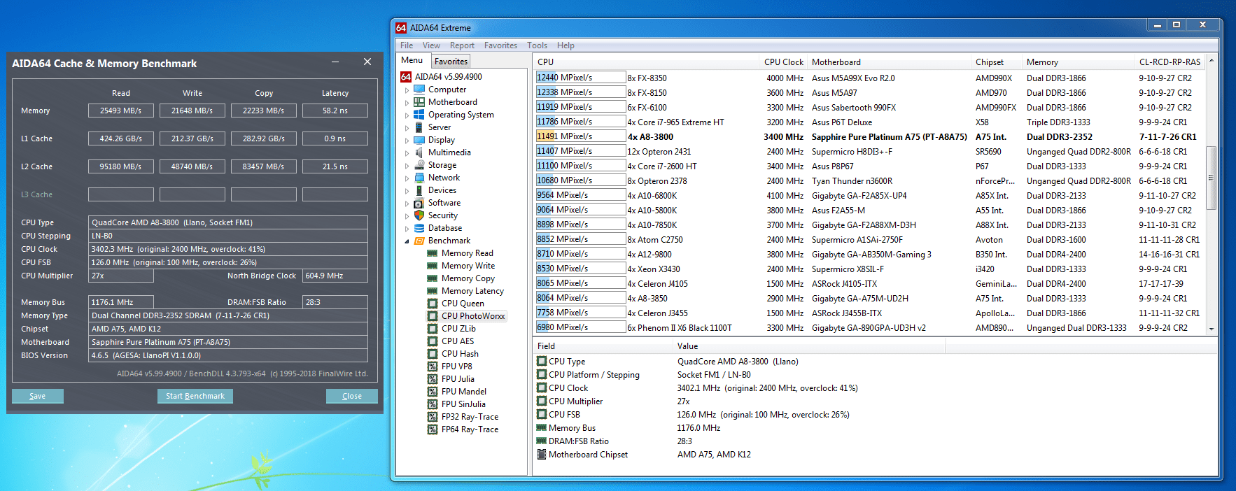1236x491 pixels.
Task: Click the Storage drive icon
Action: [419, 165]
